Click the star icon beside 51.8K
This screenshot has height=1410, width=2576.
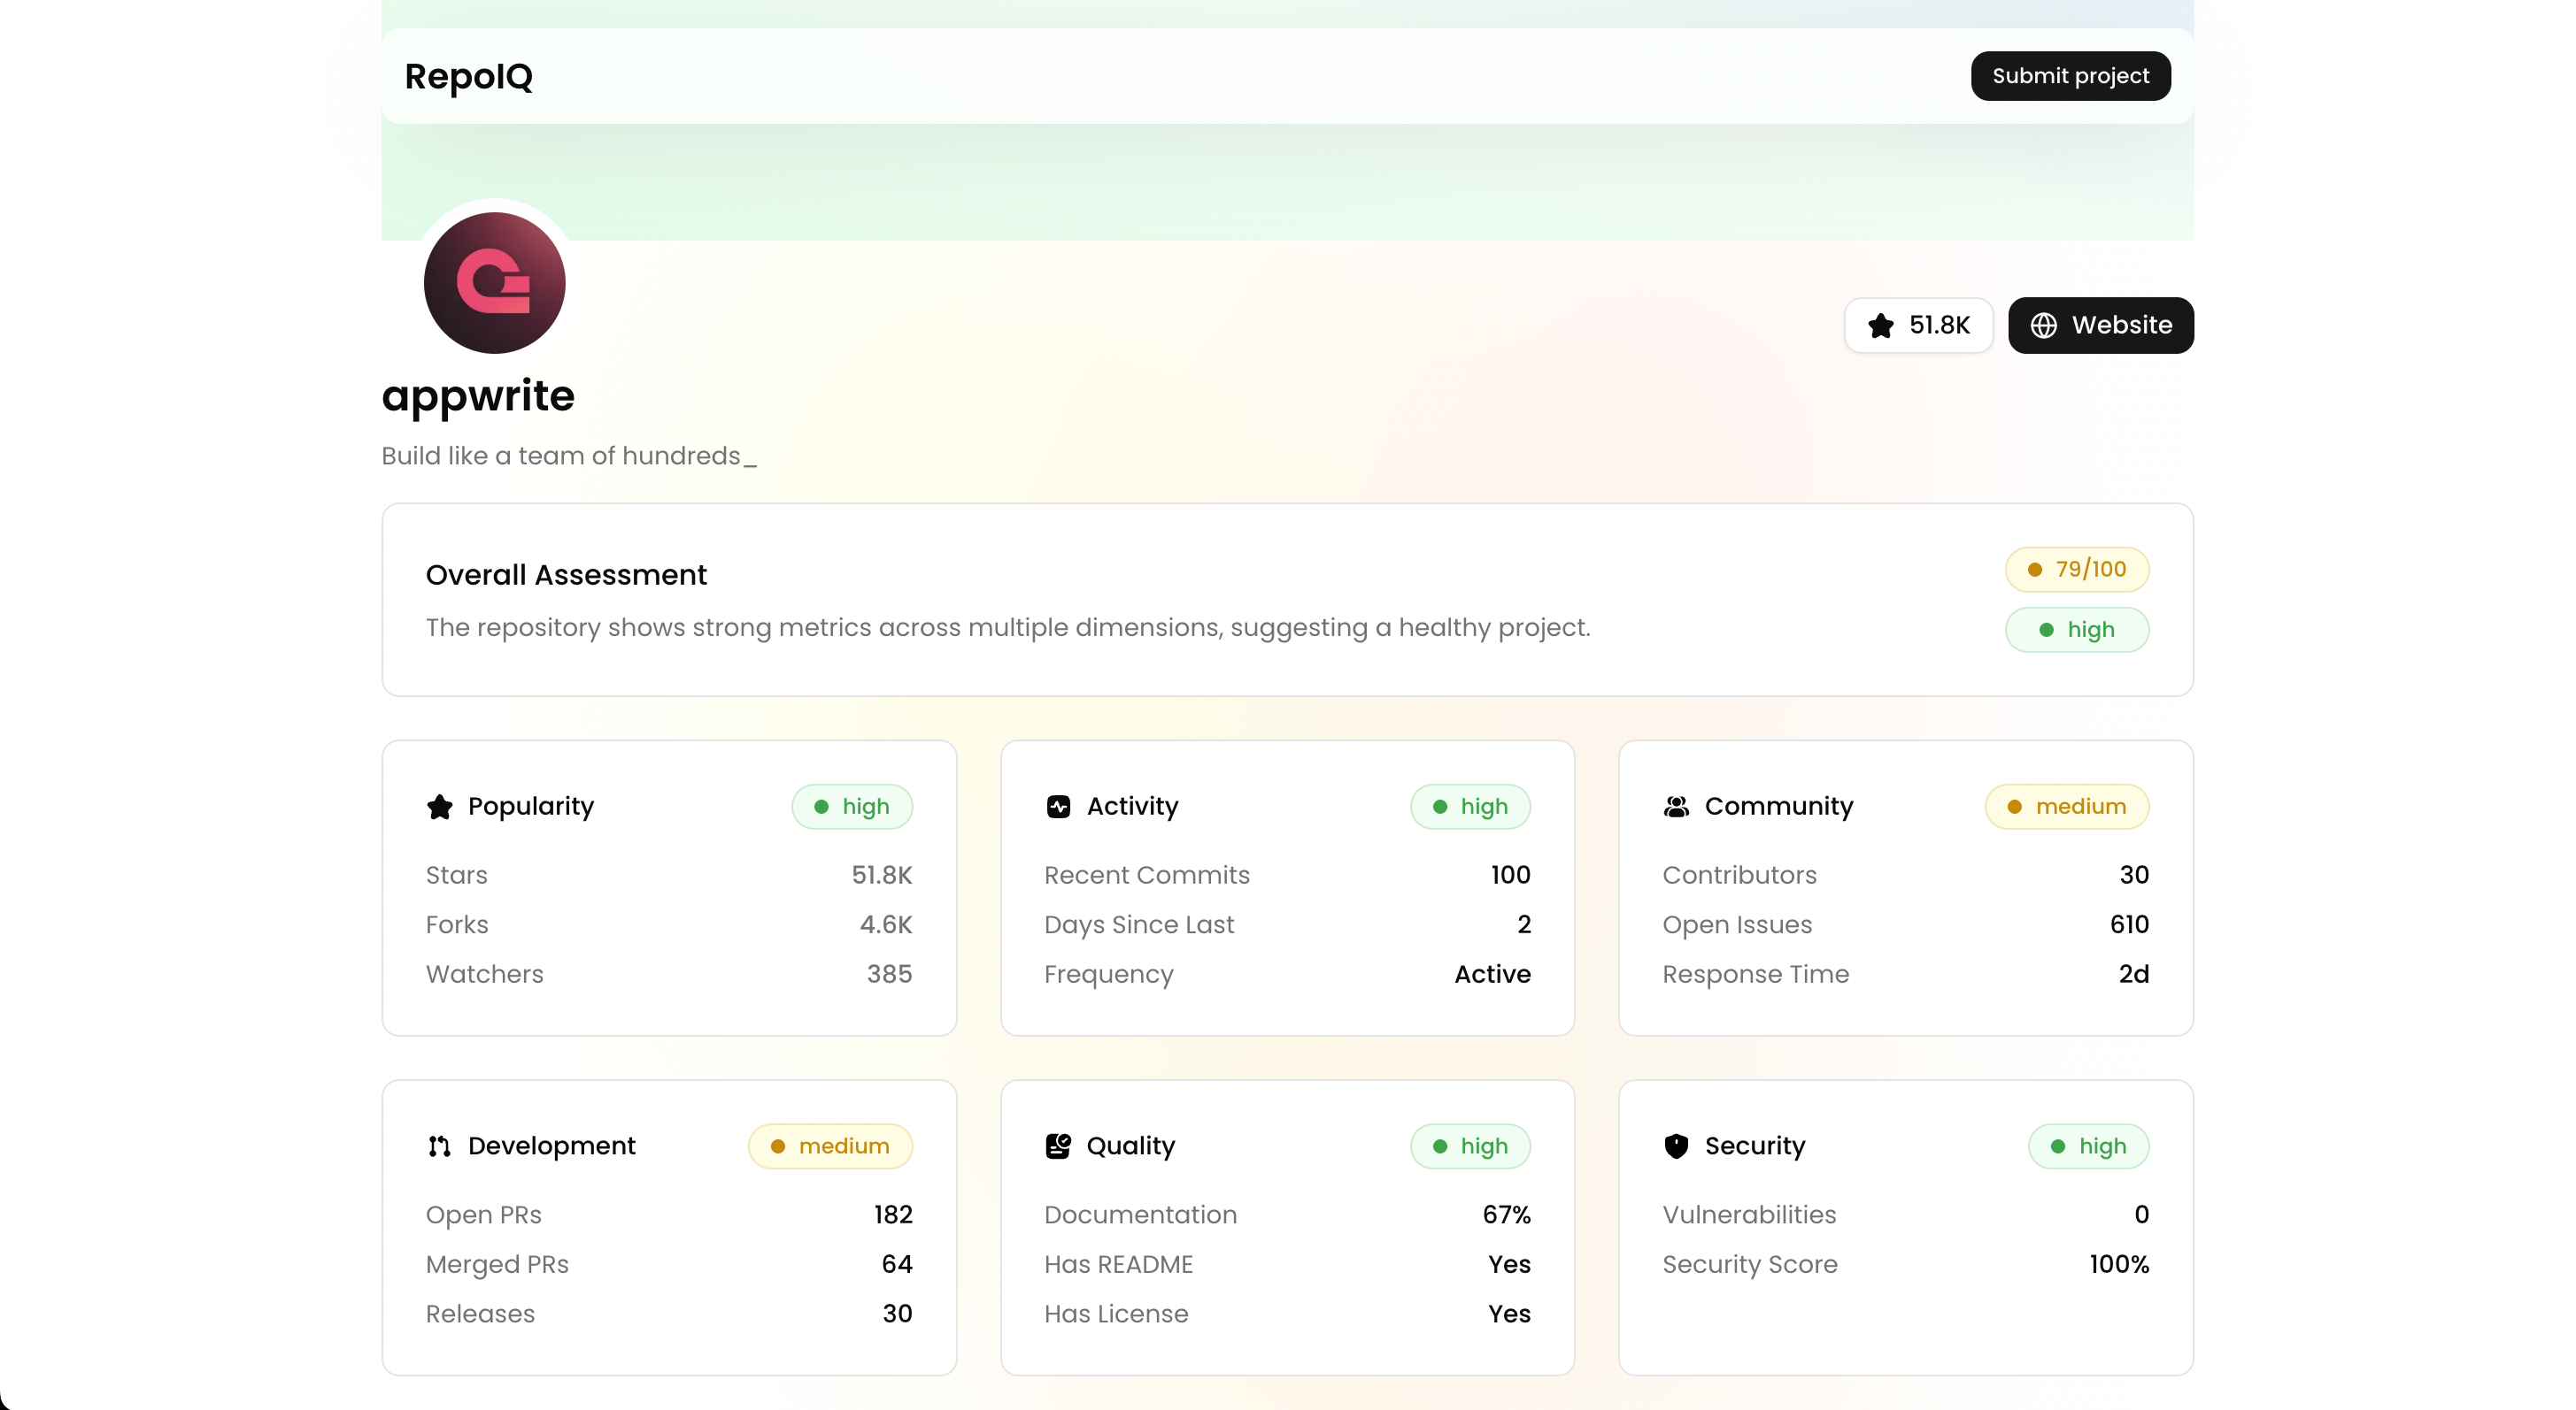tap(1881, 326)
